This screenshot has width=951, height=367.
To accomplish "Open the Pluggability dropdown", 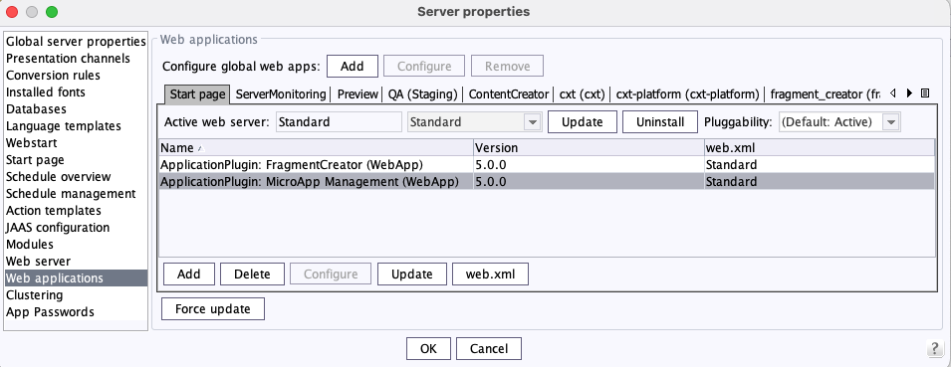I will point(839,121).
